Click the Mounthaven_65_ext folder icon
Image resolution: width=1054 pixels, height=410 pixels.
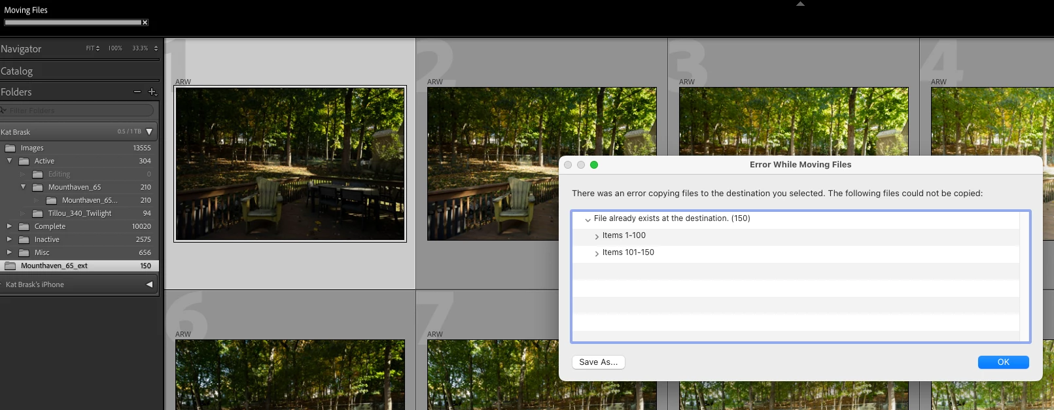pos(10,265)
